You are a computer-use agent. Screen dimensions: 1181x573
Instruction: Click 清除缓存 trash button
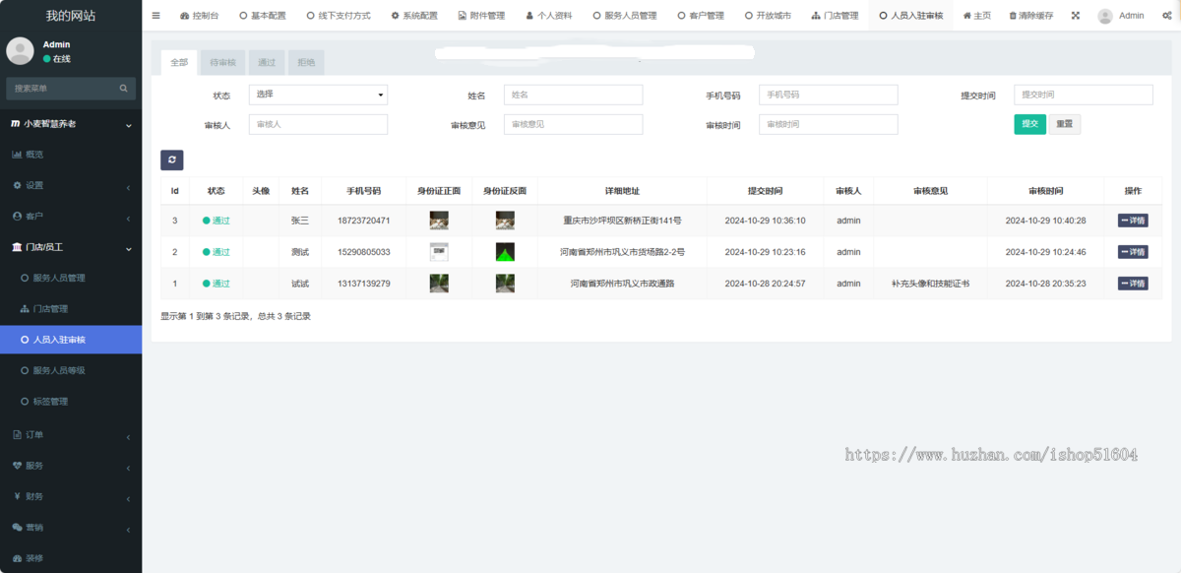tap(1030, 16)
